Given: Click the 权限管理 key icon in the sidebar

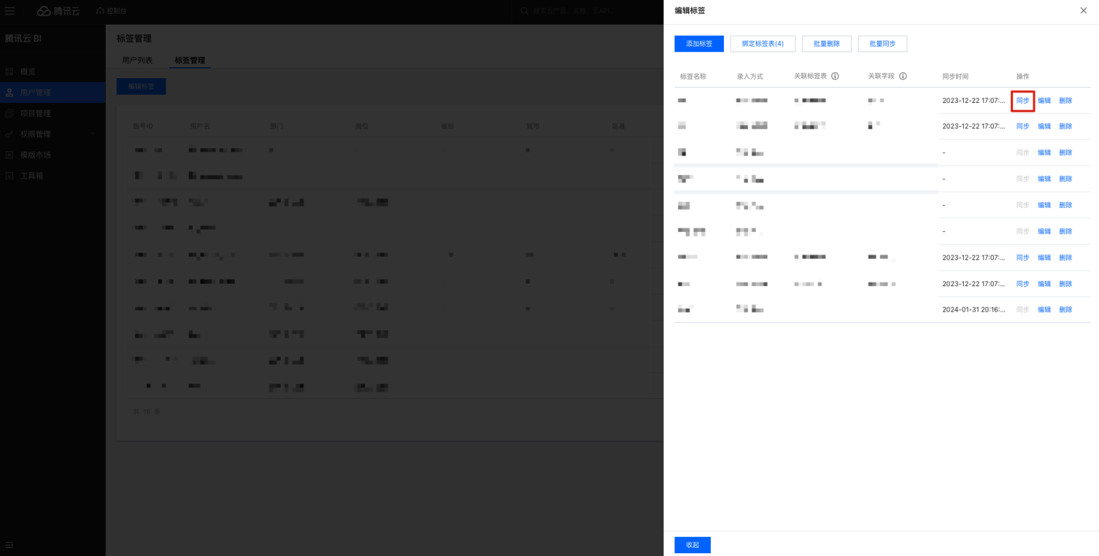Looking at the screenshot, I should tap(10, 134).
